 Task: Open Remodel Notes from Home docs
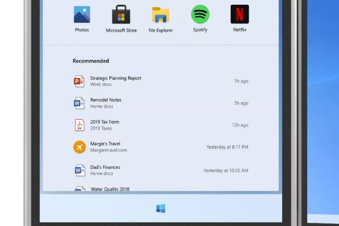(x=105, y=100)
